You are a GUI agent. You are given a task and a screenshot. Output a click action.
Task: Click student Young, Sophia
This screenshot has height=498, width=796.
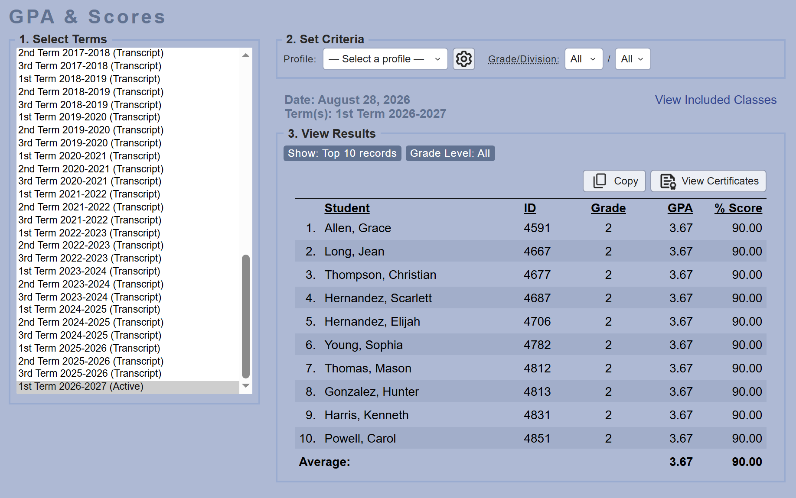[363, 345]
